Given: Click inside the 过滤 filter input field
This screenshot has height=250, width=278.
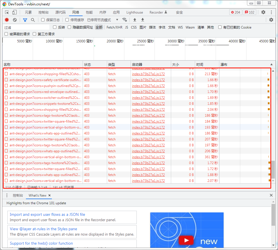Looking at the screenshot, I should [25, 27].
